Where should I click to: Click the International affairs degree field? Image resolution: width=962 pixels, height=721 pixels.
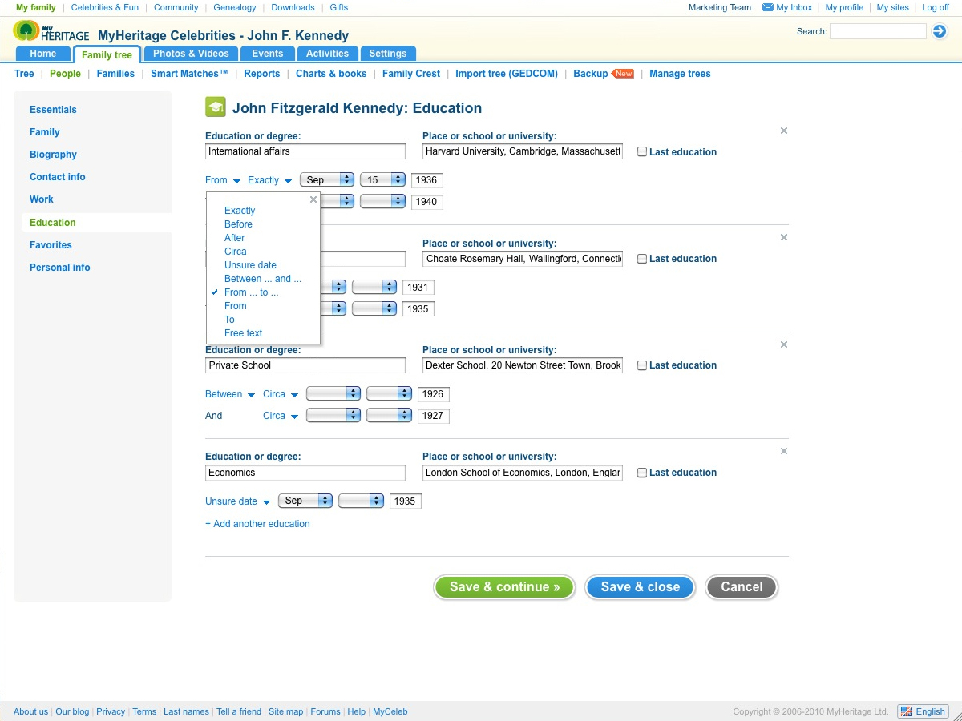[x=305, y=151]
